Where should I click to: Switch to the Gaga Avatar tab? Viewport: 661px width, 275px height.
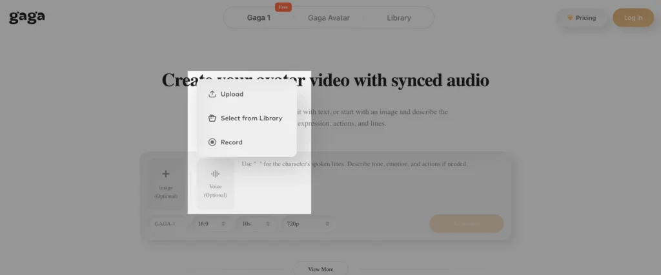point(329,17)
